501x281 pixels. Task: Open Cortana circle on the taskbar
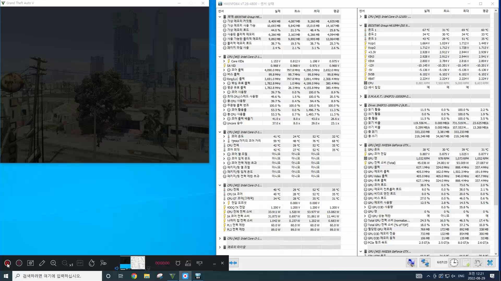108,276
